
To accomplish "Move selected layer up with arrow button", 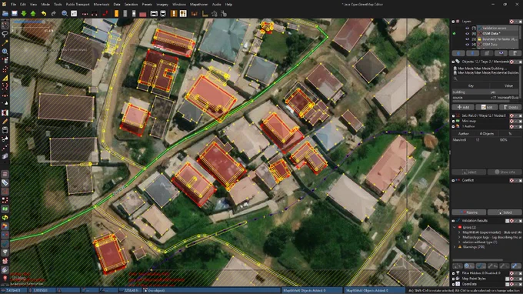I will pyautogui.click(x=458, y=53).
